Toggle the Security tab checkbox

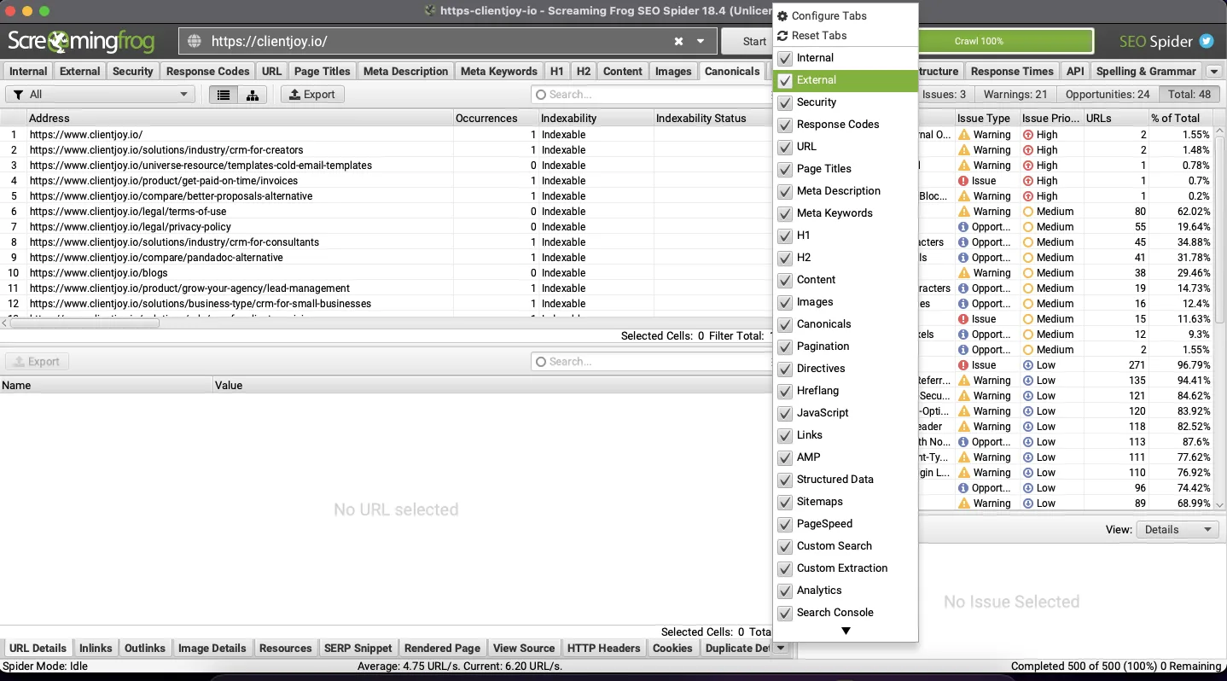click(785, 102)
